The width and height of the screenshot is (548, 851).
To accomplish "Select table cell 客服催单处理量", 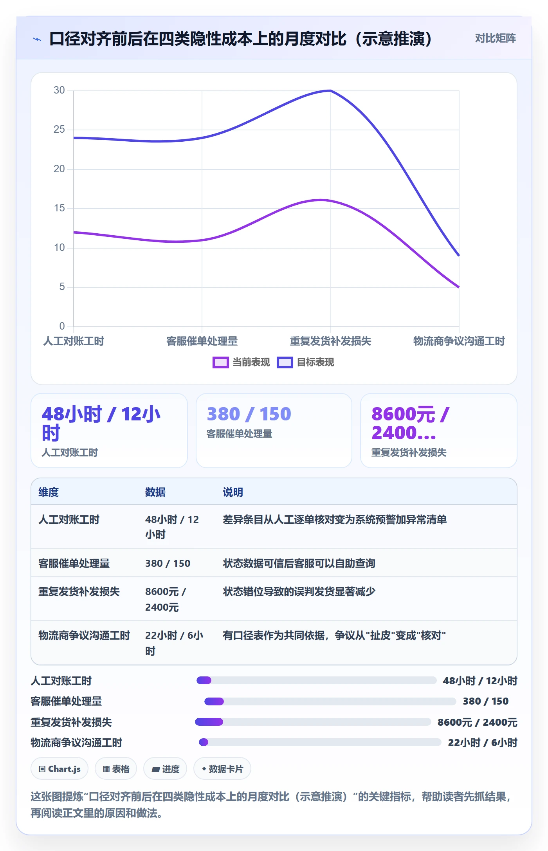I will (x=74, y=563).
